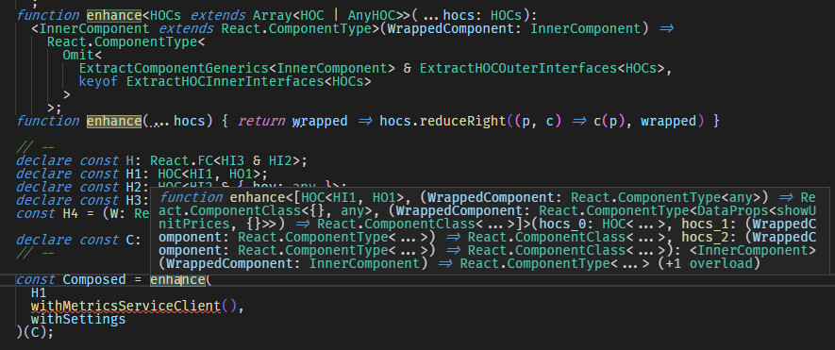Click the H3 constant name in its declaration
This screenshot has height=350, width=835.
click(134, 200)
